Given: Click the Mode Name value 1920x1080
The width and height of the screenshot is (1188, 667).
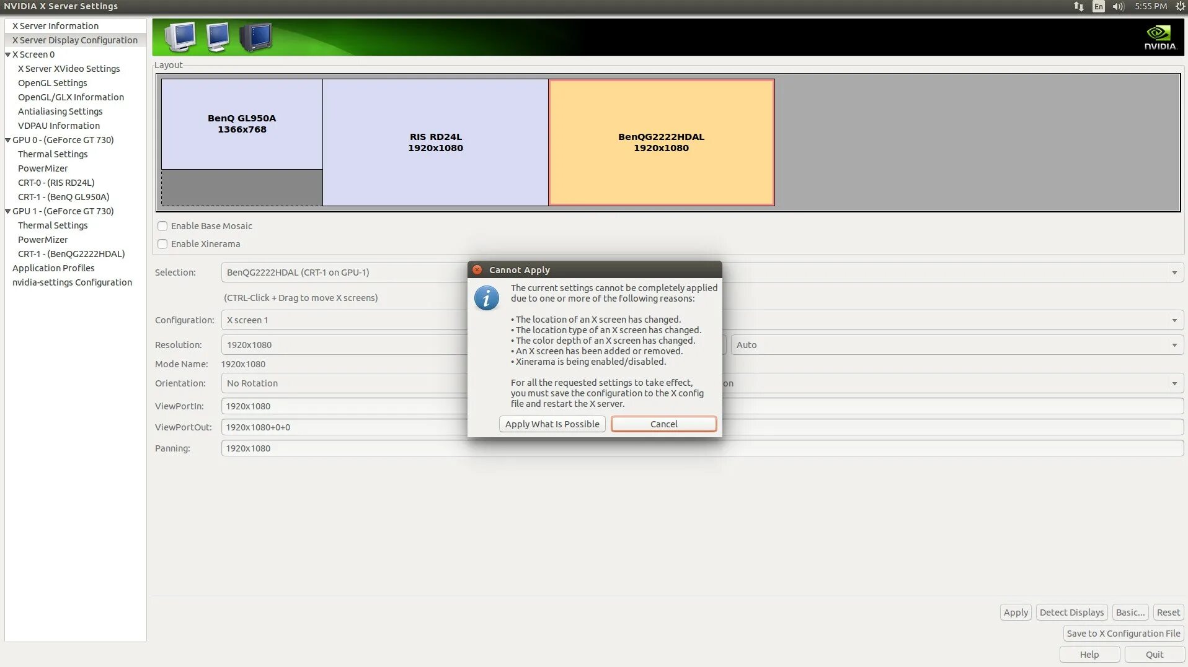Looking at the screenshot, I should pyautogui.click(x=243, y=364).
